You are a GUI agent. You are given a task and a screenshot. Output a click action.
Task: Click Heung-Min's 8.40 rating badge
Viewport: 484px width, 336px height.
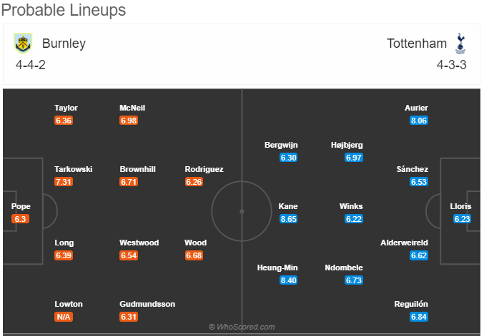click(288, 280)
